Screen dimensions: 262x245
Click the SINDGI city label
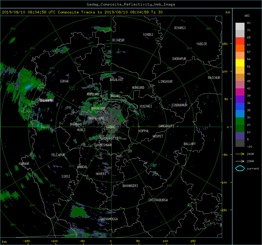pyautogui.click(x=148, y=35)
